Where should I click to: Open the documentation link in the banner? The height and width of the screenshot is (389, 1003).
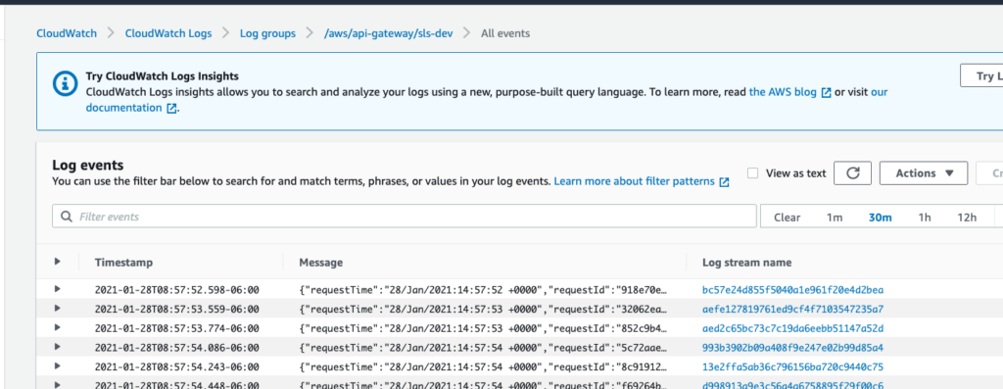click(124, 108)
